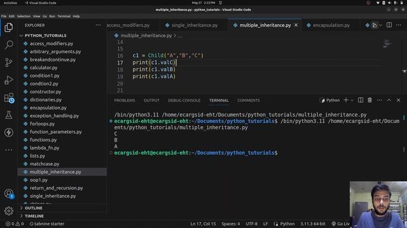The height and width of the screenshot is (228, 407).
Task: Change encoding via UTF-8 status item
Action: coord(252,224)
